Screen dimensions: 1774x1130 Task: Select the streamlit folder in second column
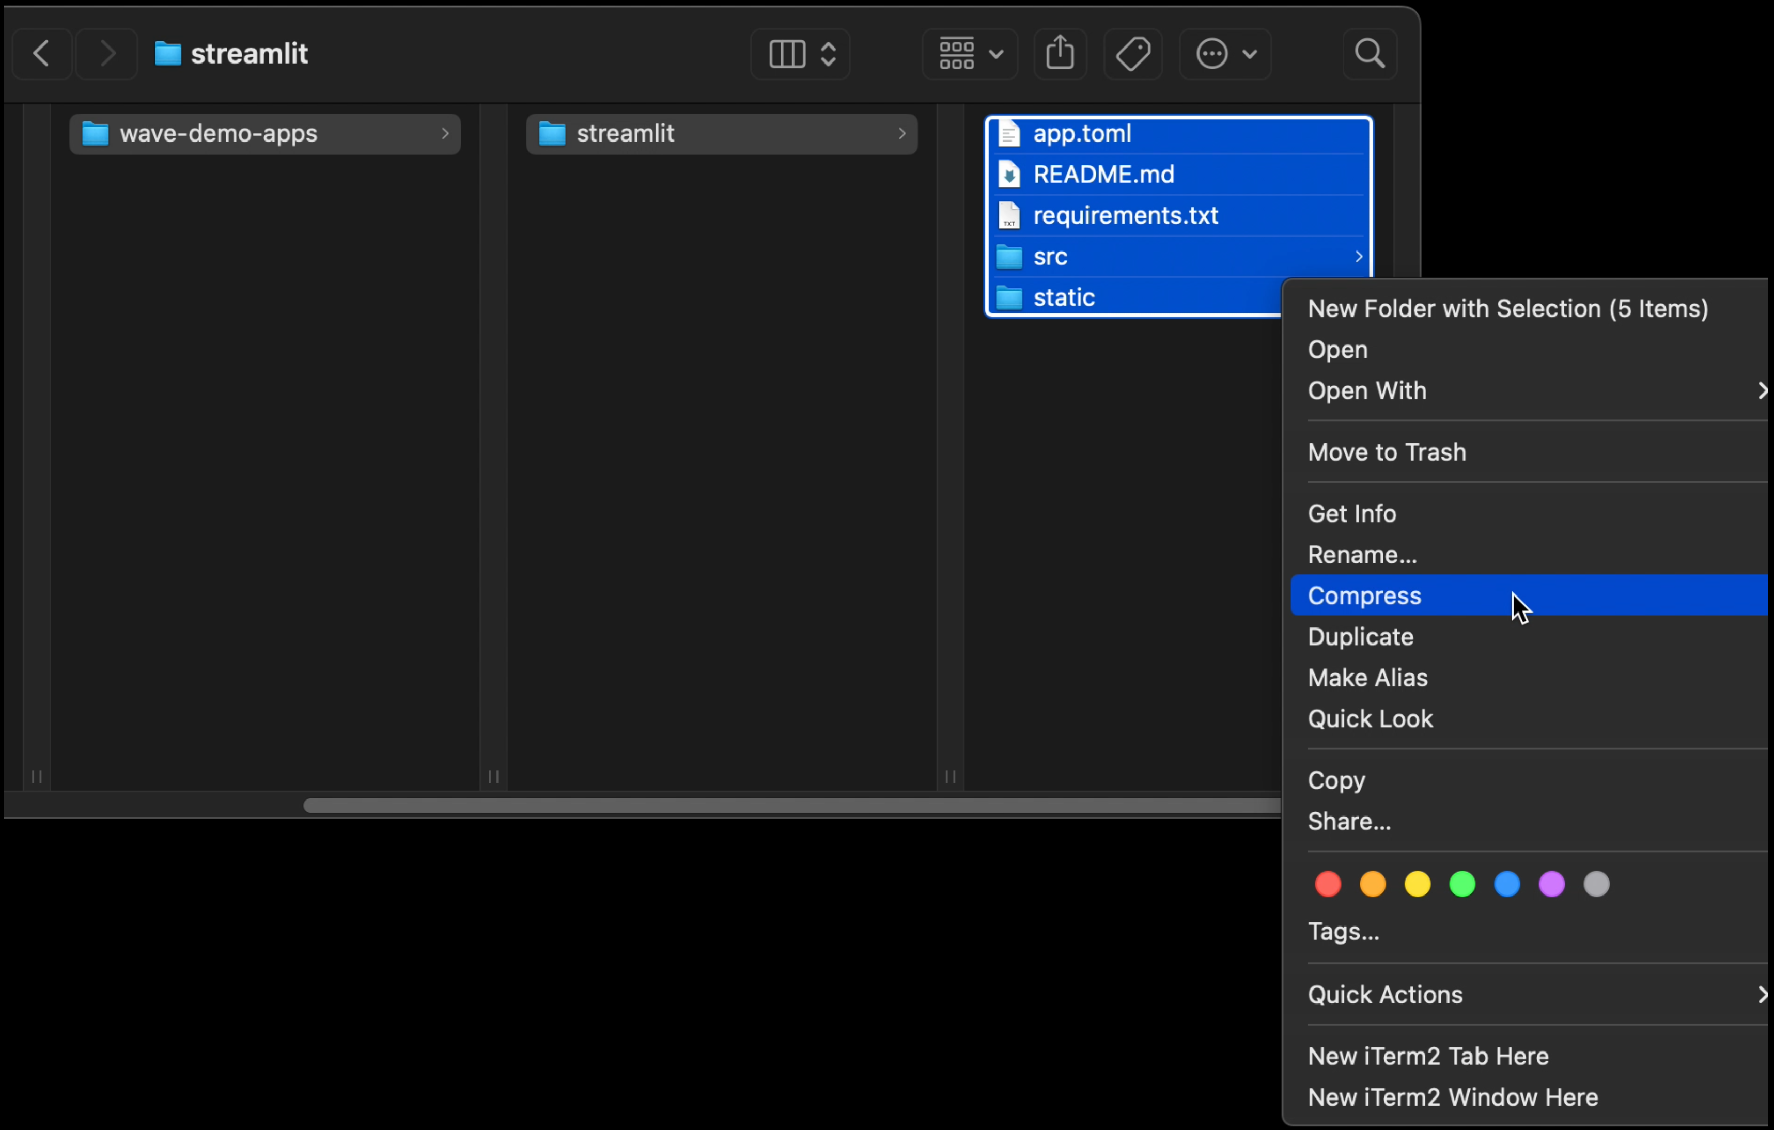(721, 134)
